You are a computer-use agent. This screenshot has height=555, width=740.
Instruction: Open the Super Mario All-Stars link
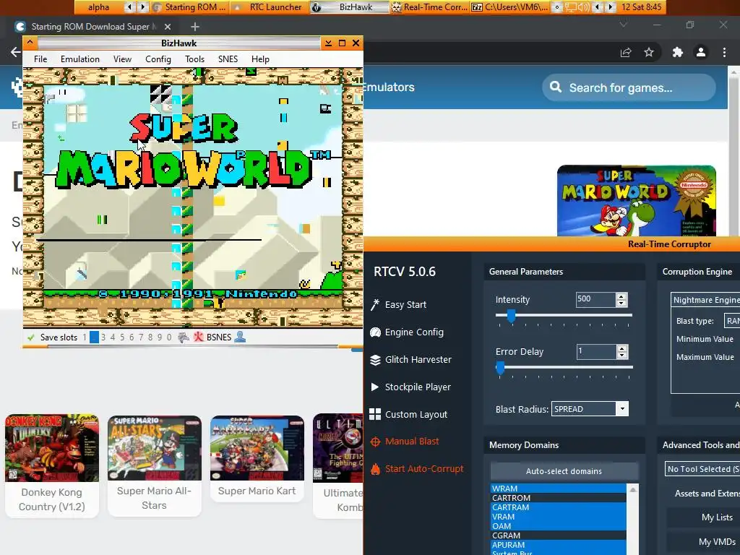click(x=155, y=465)
